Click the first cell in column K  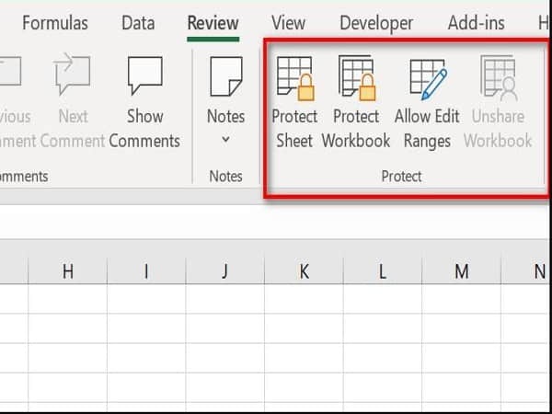(304, 299)
